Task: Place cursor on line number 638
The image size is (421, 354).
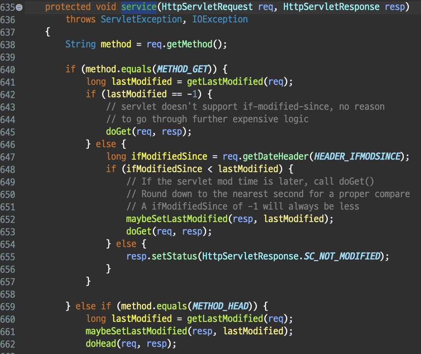Action: pyautogui.click(x=7, y=44)
